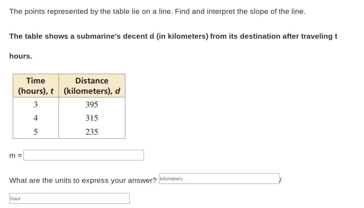Screen dimensions: 364x208
Task: Select the Time (hours), t header cell
Action: [x=36, y=86]
